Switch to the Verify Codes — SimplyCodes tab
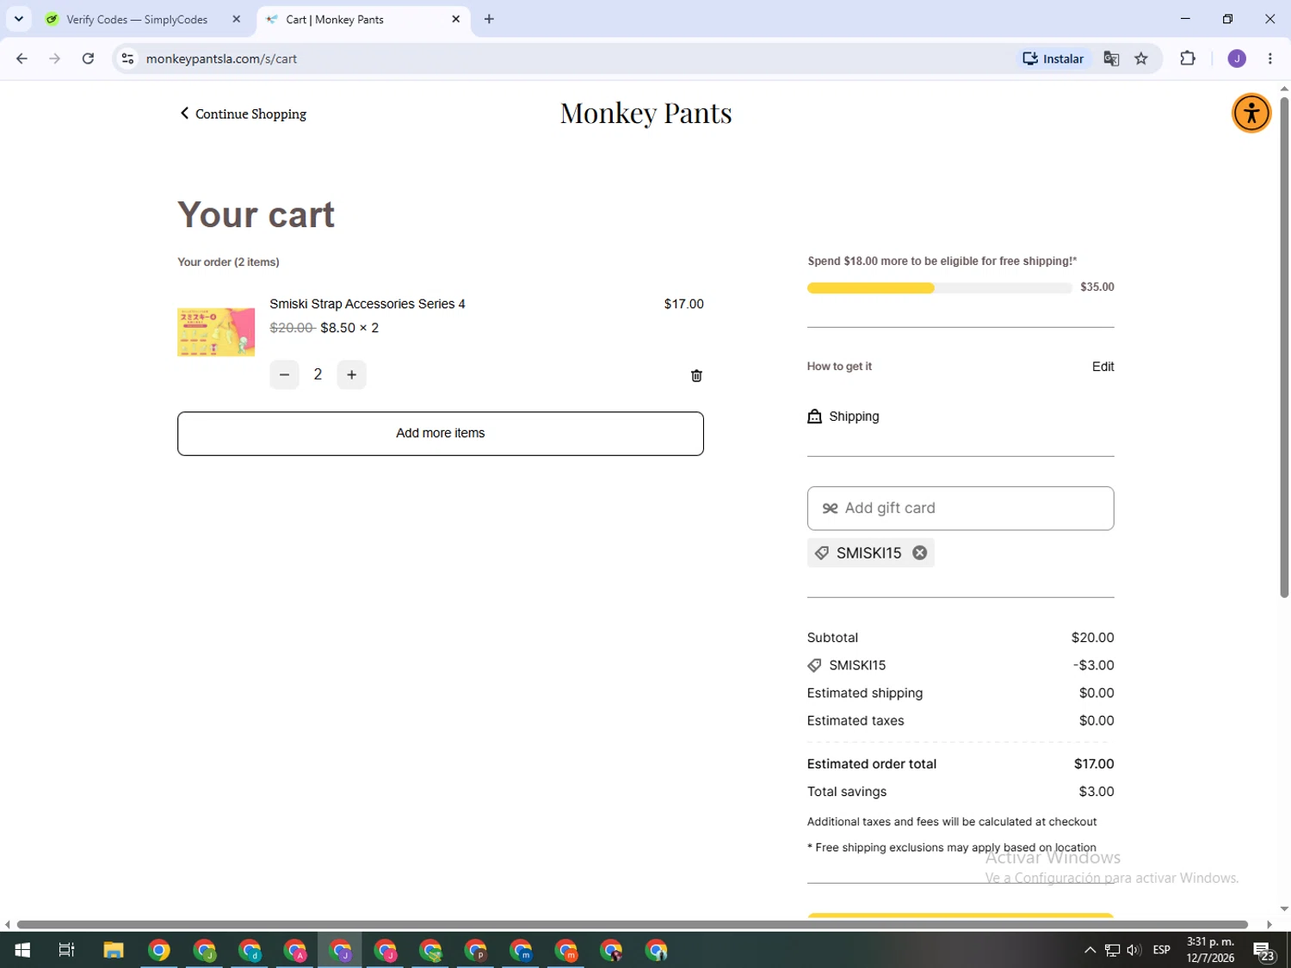 tap(138, 19)
